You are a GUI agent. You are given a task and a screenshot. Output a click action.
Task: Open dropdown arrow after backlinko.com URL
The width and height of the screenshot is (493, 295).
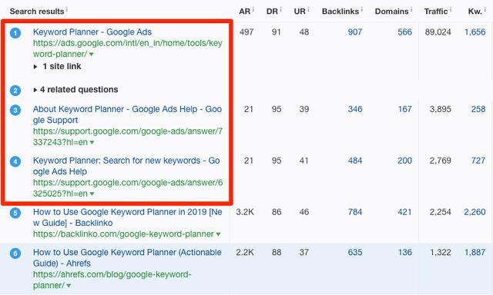[x=218, y=234]
